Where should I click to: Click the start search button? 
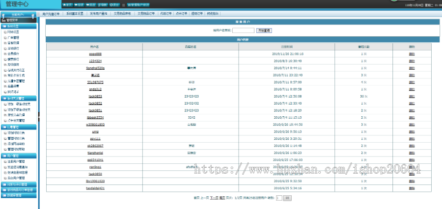pyautogui.click(x=264, y=30)
